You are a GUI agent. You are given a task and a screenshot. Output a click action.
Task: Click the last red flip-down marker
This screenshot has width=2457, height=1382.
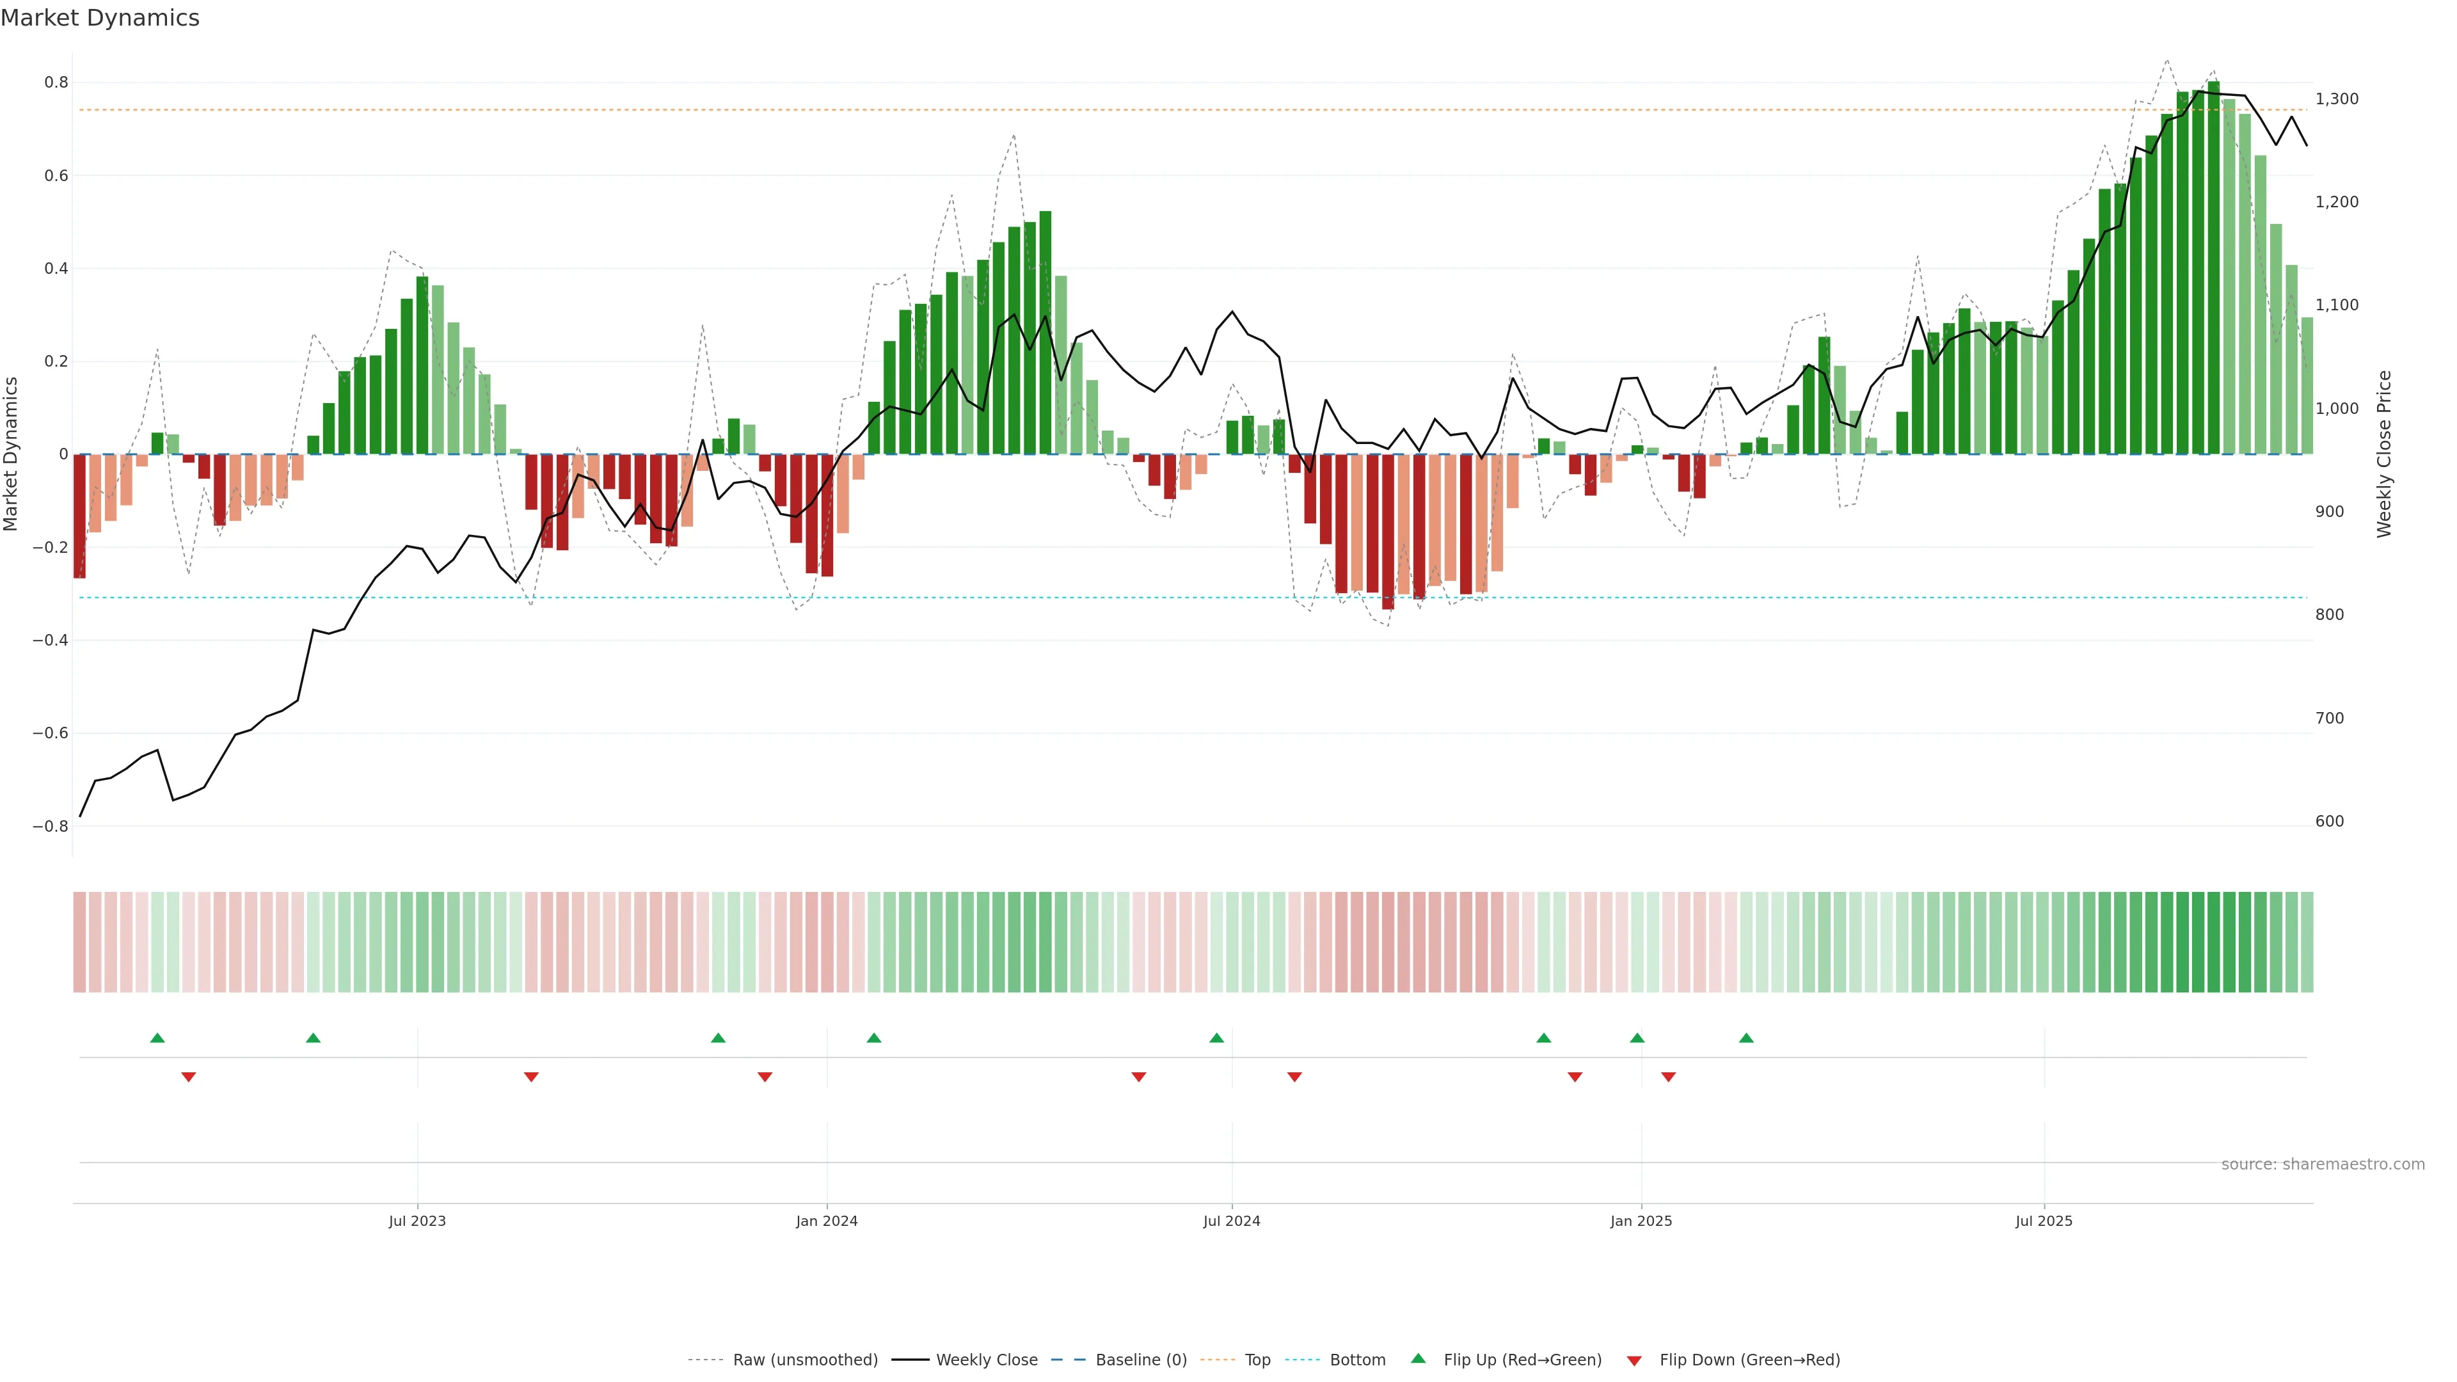point(1668,1077)
